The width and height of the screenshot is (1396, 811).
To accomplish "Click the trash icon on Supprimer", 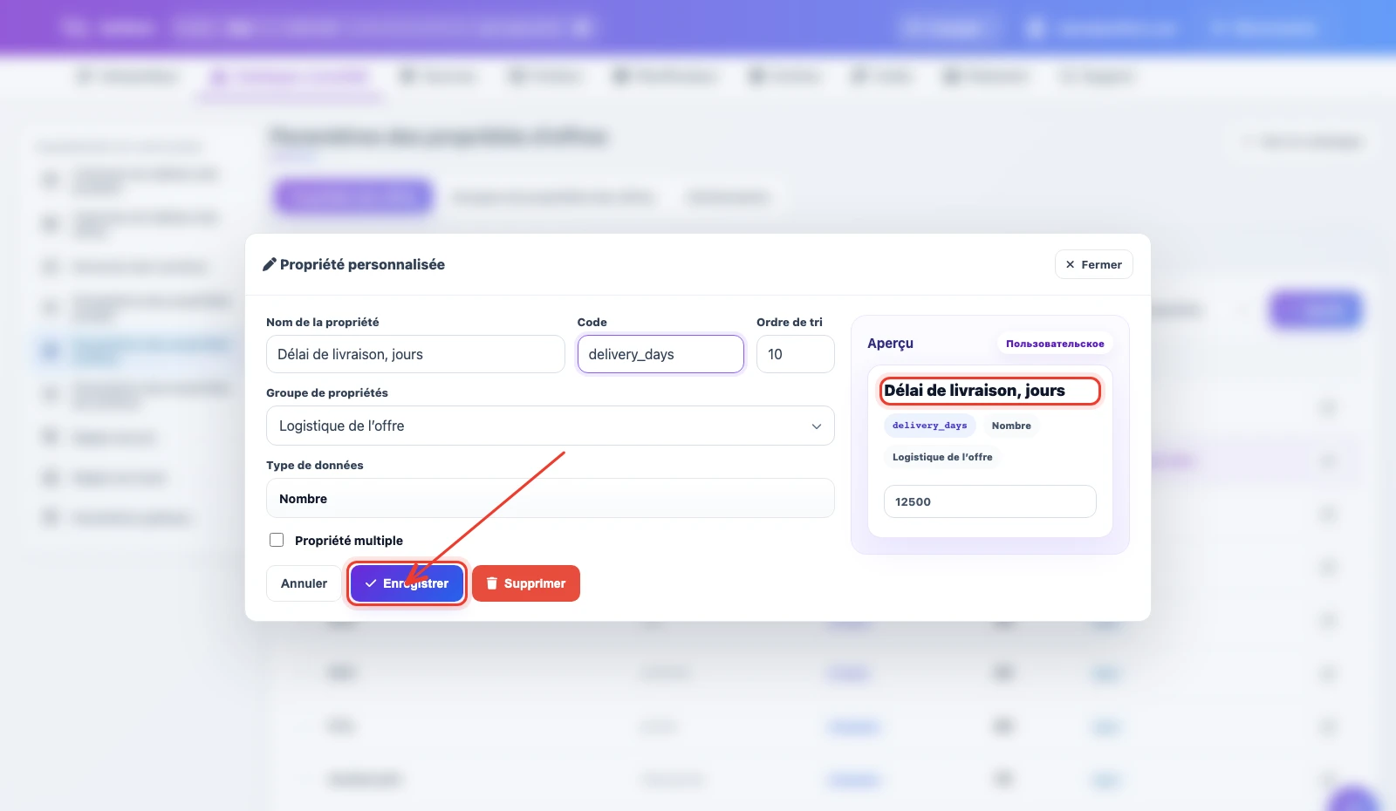I will coord(492,583).
